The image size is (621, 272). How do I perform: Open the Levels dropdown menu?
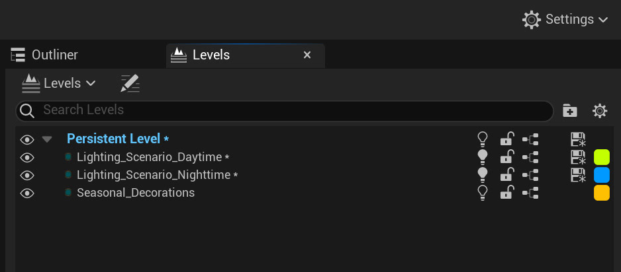(59, 83)
